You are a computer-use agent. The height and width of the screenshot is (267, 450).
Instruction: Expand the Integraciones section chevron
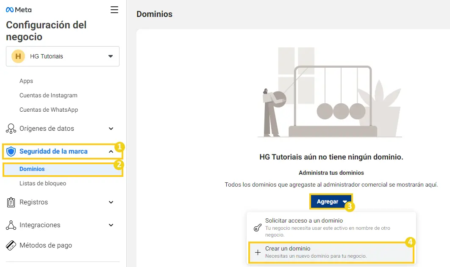tap(111, 225)
